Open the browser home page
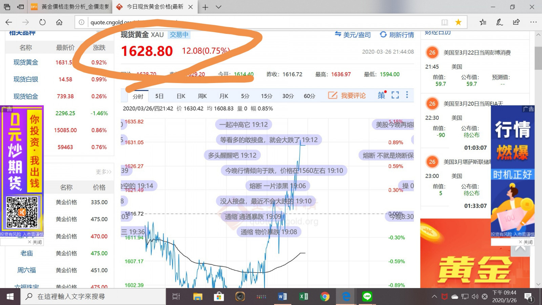 pos(59,22)
